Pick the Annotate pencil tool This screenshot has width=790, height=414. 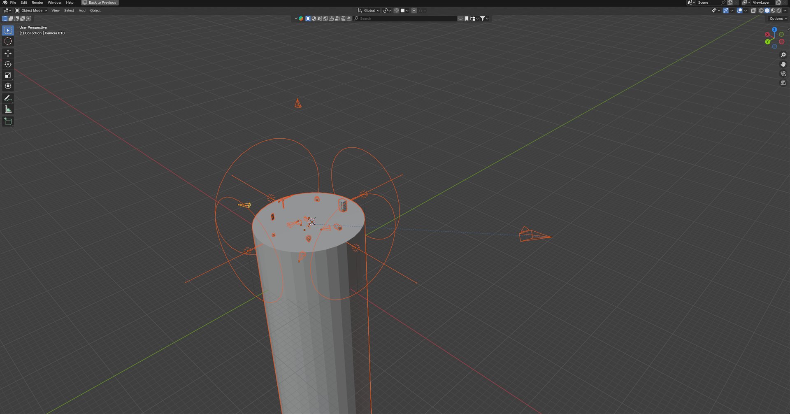coord(8,98)
